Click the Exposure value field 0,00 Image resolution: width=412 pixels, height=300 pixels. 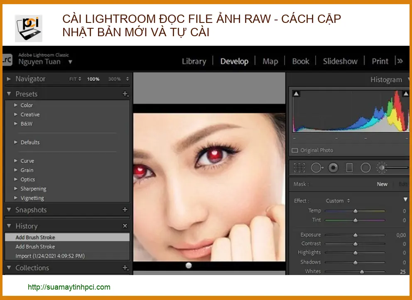tap(401, 235)
